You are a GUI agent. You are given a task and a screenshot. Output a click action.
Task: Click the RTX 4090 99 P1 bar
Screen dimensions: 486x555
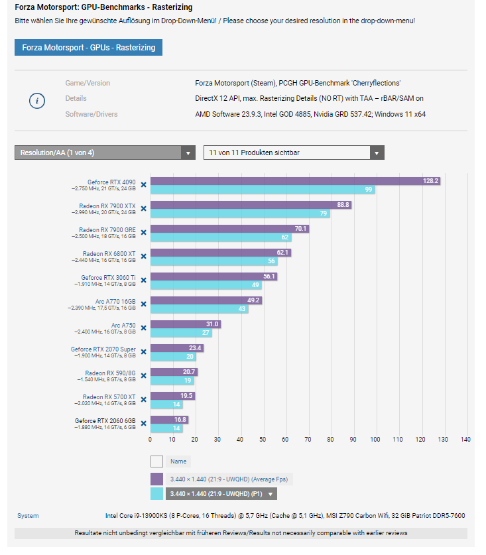tap(263, 190)
